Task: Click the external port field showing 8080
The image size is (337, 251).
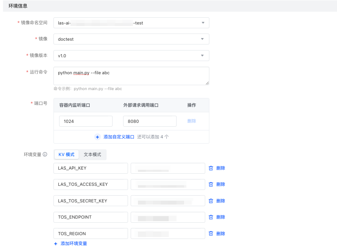Action: point(149,121)
